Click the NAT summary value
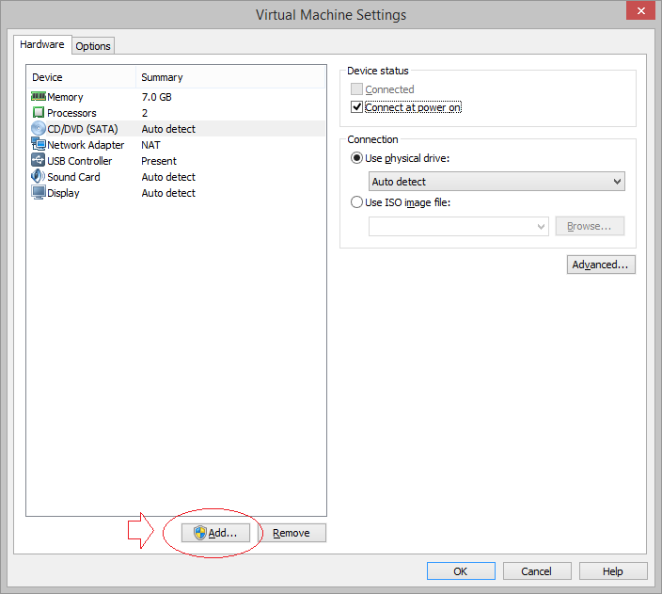Viewport: 662px width, 594px height. pos(150,145)
